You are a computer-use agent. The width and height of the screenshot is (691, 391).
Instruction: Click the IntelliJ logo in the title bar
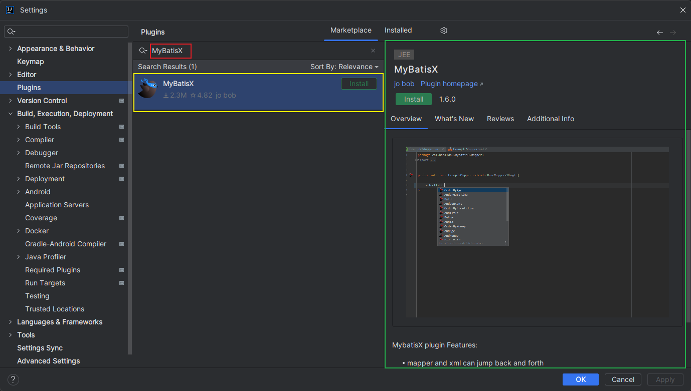coord(10,10)
